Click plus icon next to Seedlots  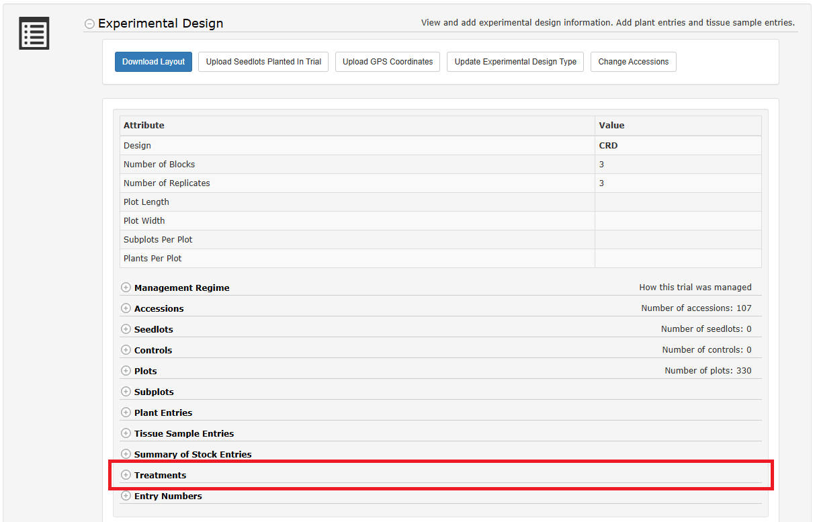click(x=126, y=329)
